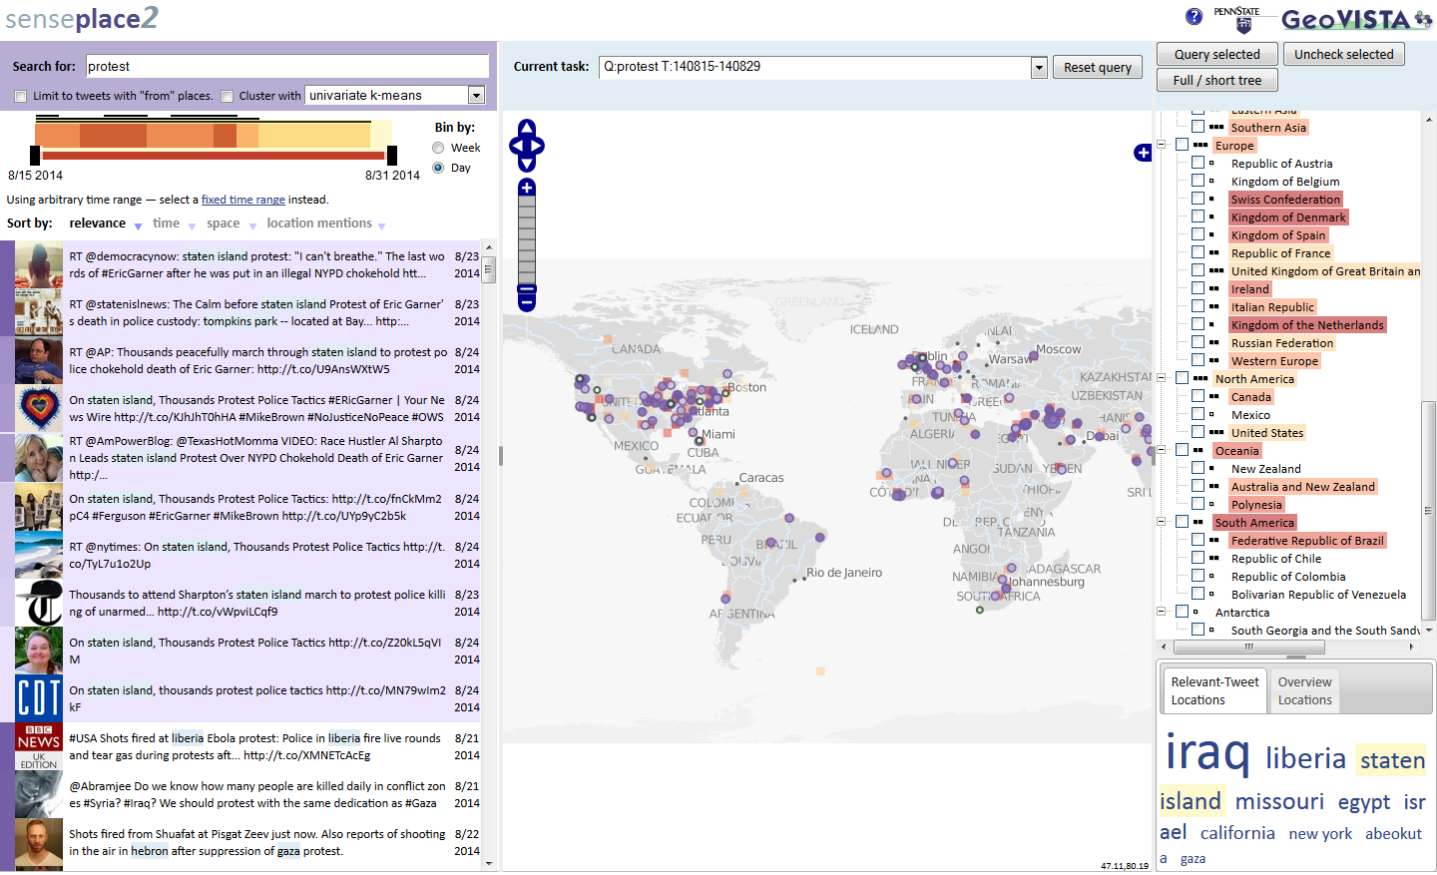This screenshot has width=1437, height=875.
Task: Open help via the question mark icon
Action: pos(1194,15)
